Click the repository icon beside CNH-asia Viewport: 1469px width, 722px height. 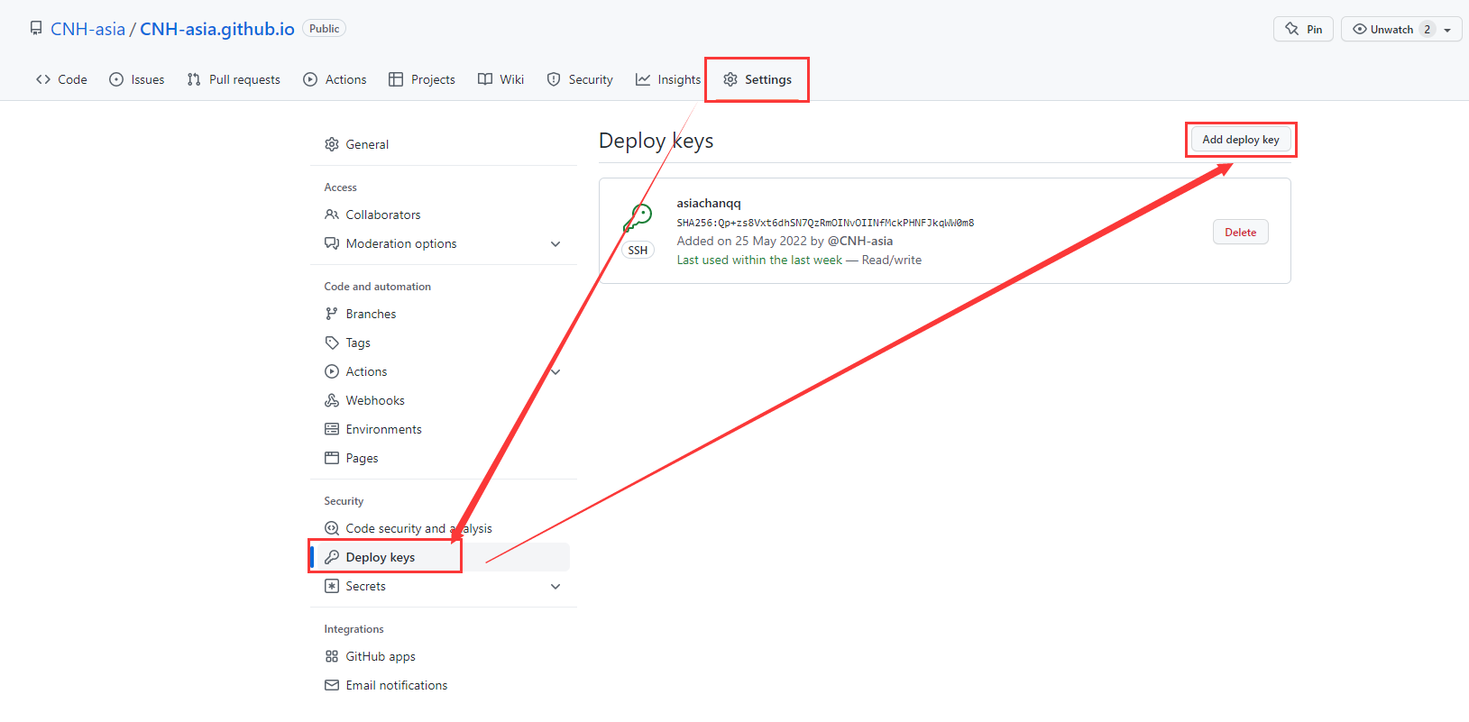[36, 29]
